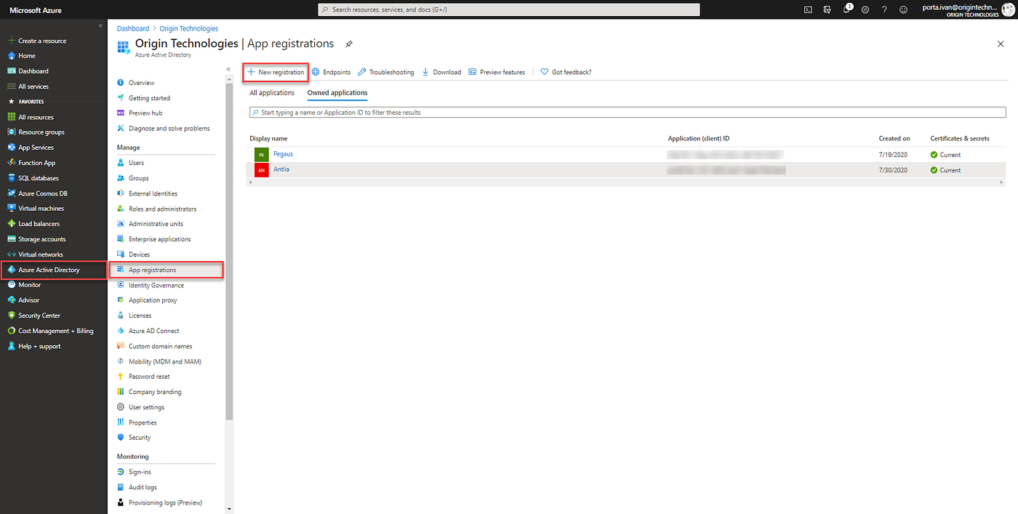
Task: Open the Troubleshooting tool
Action: pyautogui.click(x=392, y=72)
